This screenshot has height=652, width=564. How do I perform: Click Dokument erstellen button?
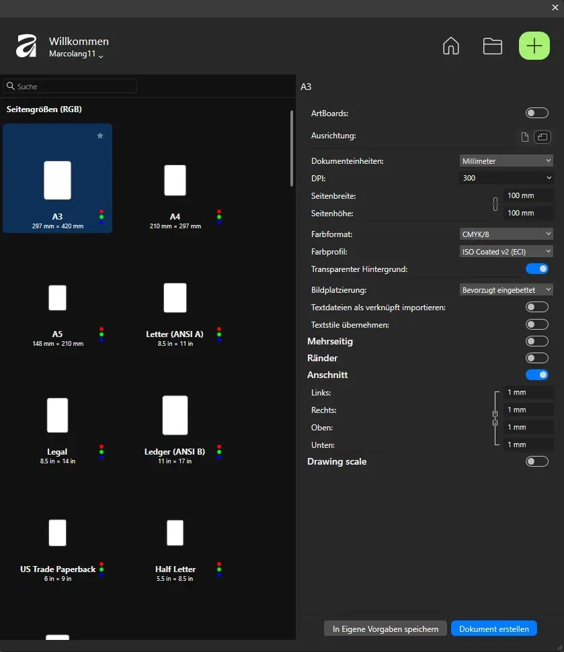click(494, 628)
